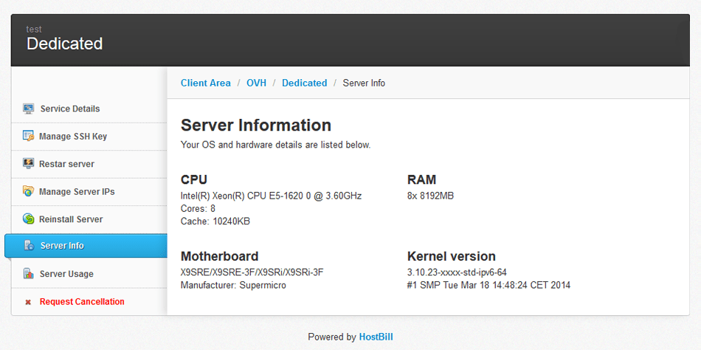Click the Manage SSH Key icon
Image resolution: width=701 pixels, height=350 pixels.
click(28, 136)
